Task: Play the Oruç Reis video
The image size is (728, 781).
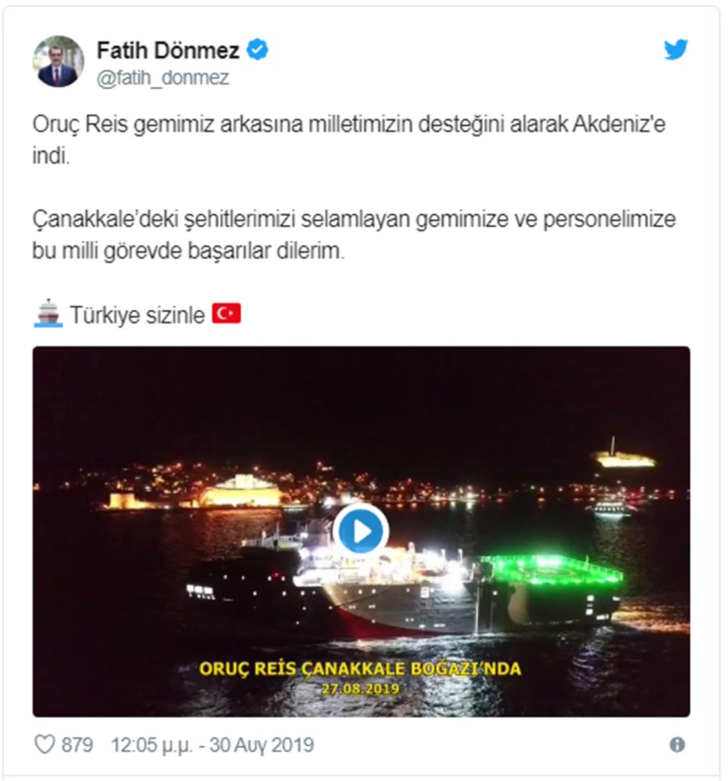Action: [x=361, y=532]
